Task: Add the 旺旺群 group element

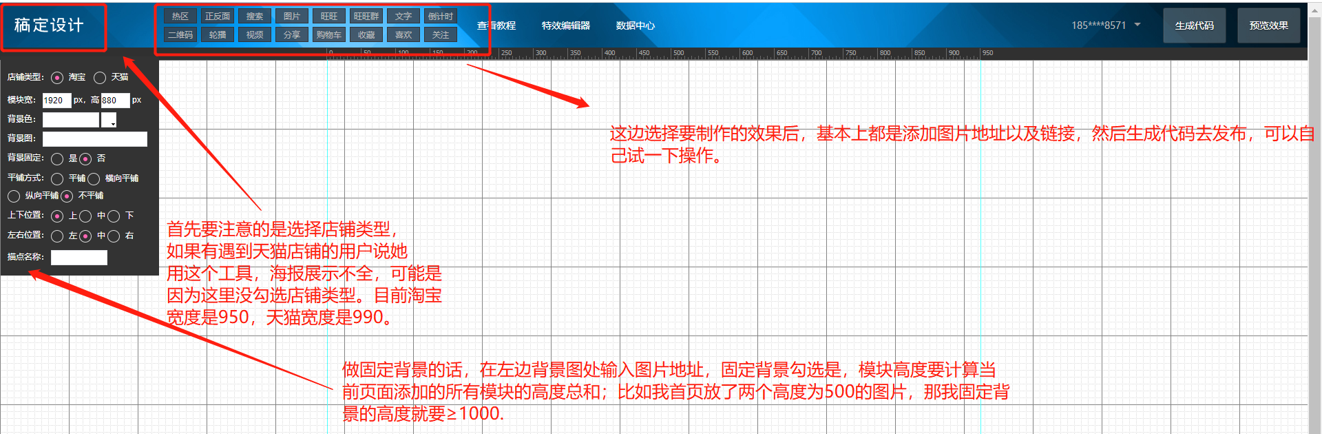Action: point(366,16)
